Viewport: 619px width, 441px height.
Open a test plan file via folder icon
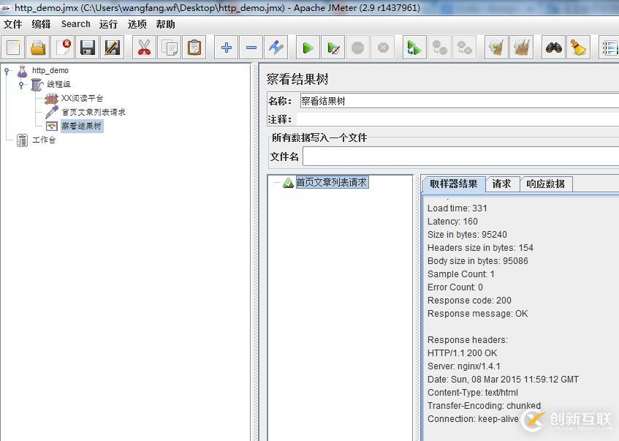pos(38,48)
